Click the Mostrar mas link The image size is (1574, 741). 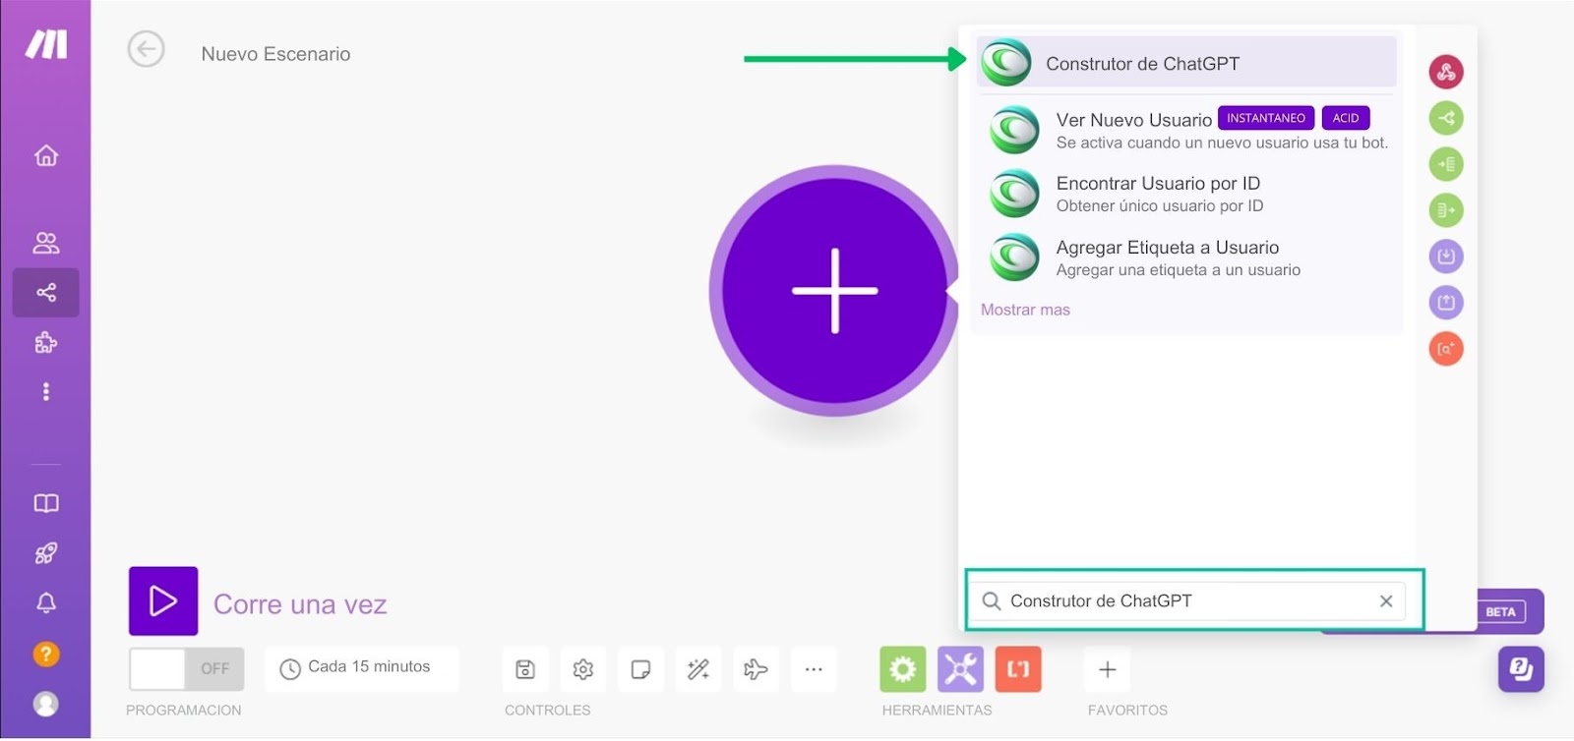tap(1025, 310)
